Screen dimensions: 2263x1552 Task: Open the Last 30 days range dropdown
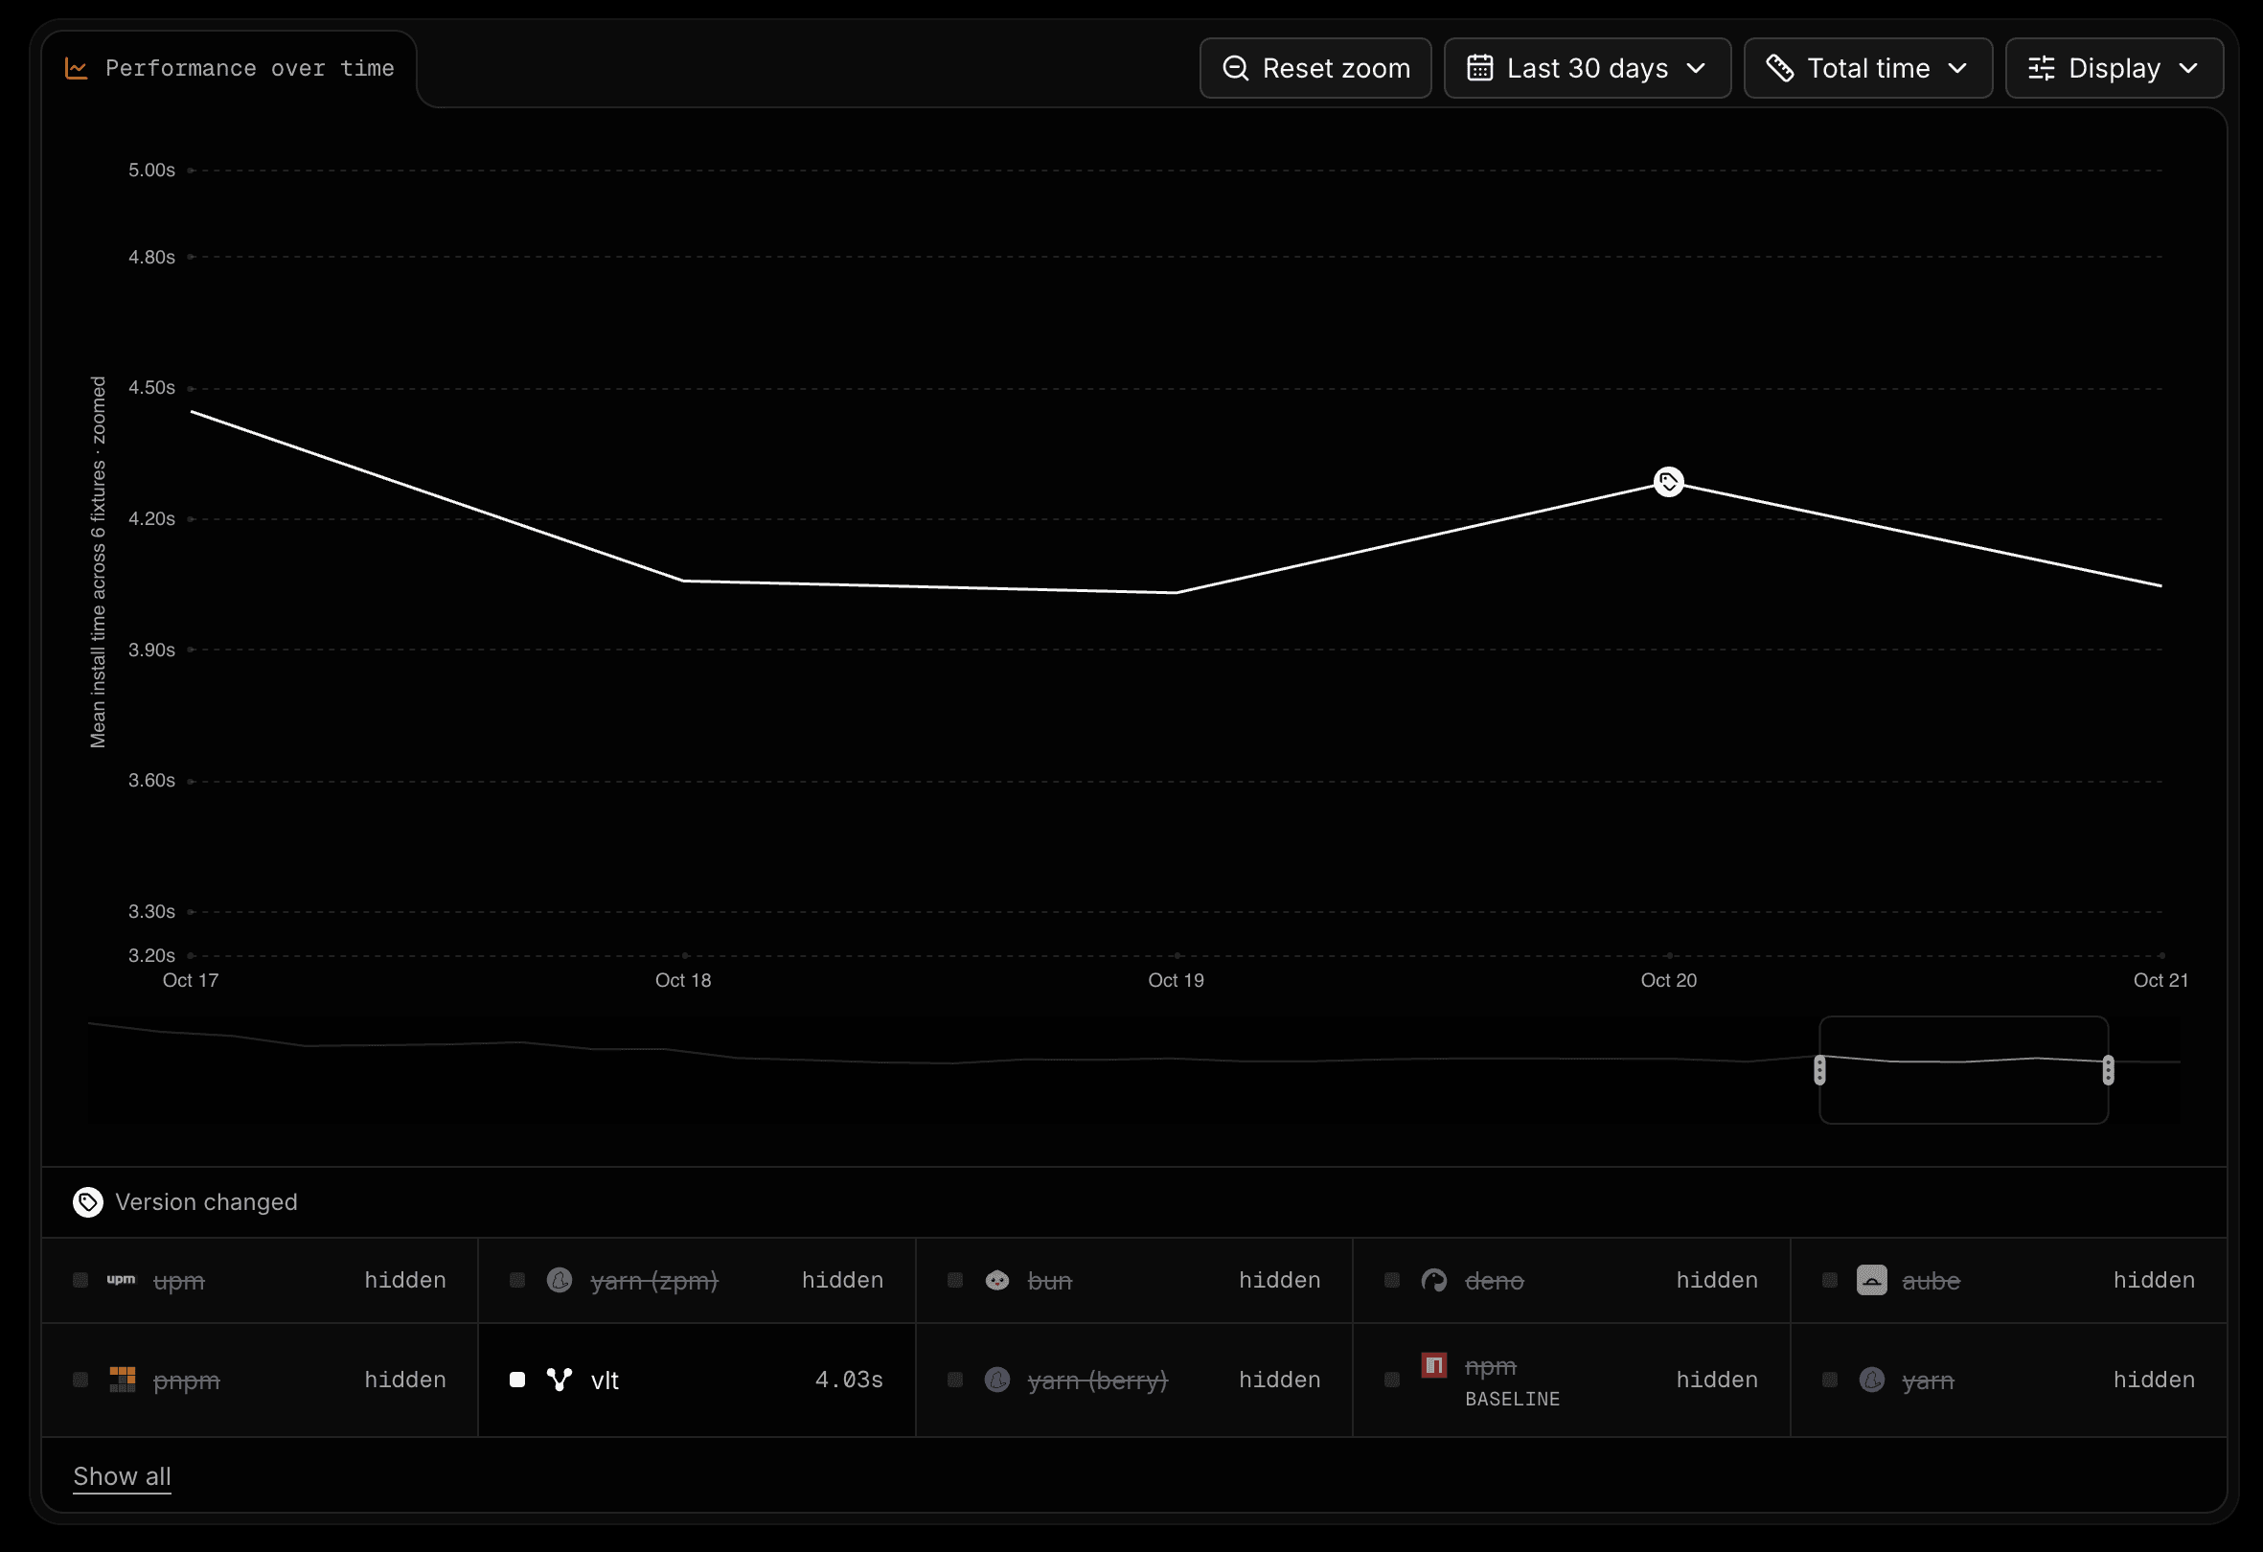pos(1588,68)
